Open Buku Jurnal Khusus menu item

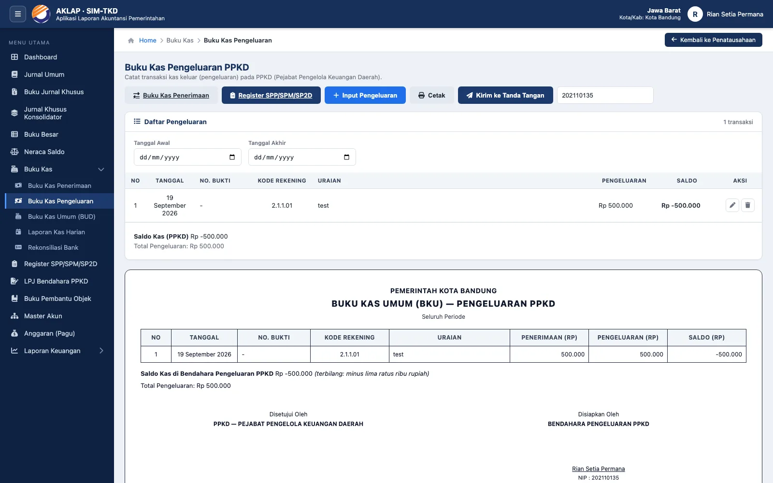click(x=57, y=92)
